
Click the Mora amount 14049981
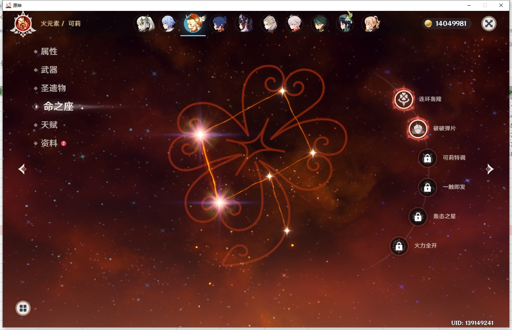451,24
